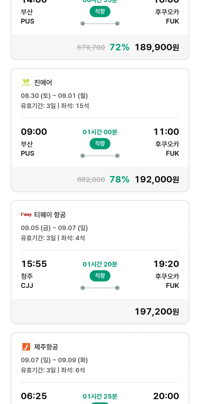Click the 15:55 departure time from 청주
Image resolution: width=200 pixels, height=404 pixels.
click(x=34, y=264)
